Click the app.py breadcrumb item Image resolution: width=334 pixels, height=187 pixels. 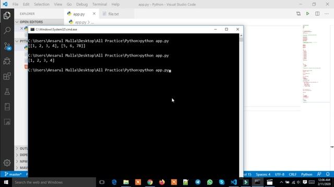[80, 22]
